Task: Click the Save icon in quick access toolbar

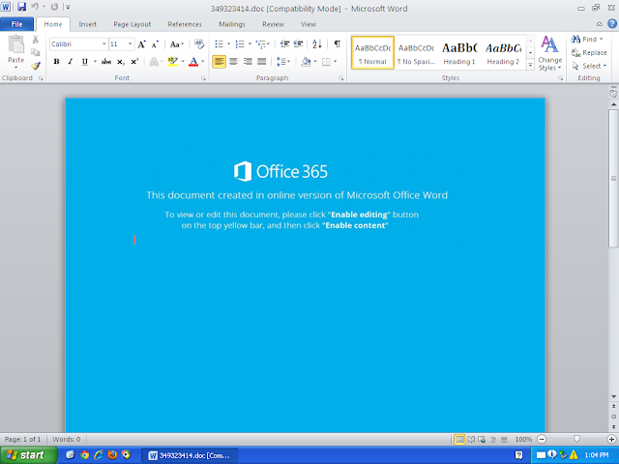Action: point(21,7)
